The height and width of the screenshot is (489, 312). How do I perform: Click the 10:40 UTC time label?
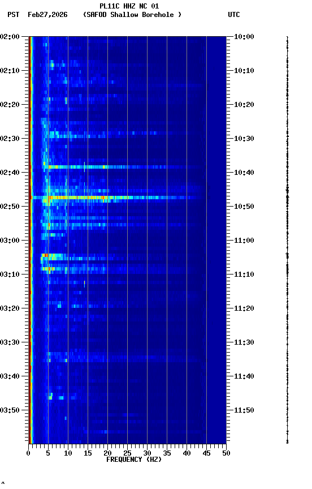(244, 173)
